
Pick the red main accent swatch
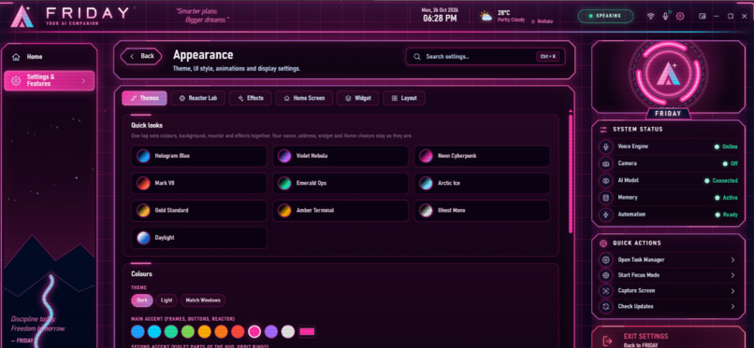point(238,332)
